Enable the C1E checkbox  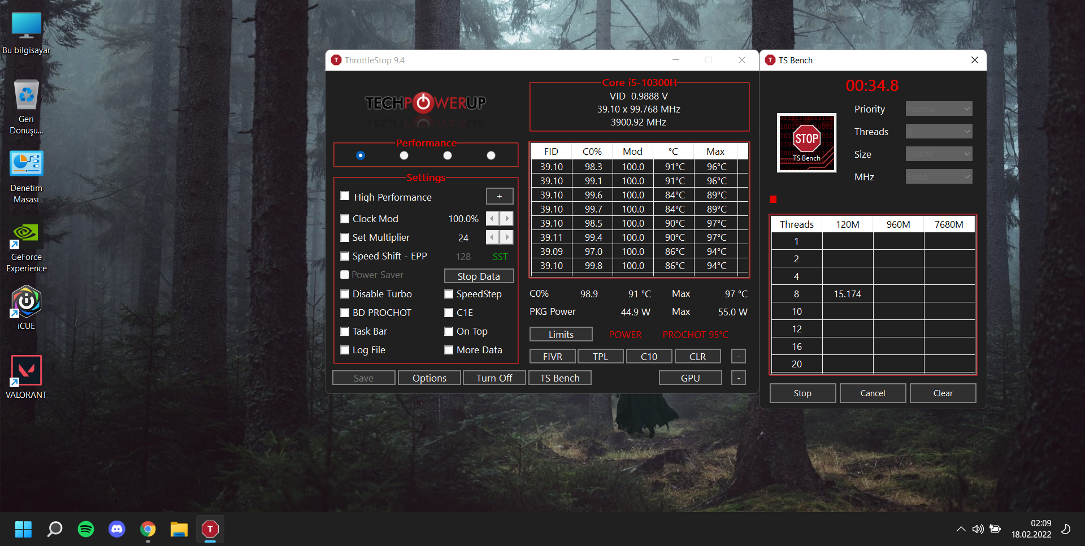pos(449,313)
